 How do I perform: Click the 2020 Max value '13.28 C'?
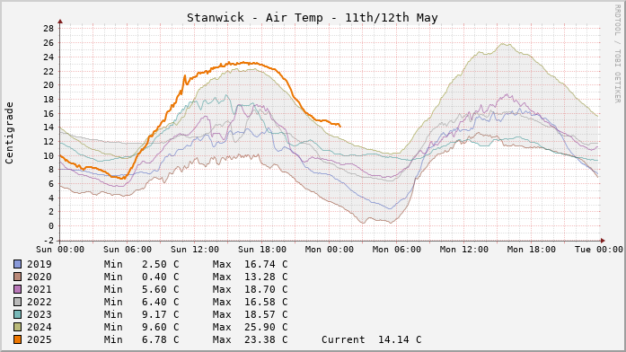click(x=266, y=277)
